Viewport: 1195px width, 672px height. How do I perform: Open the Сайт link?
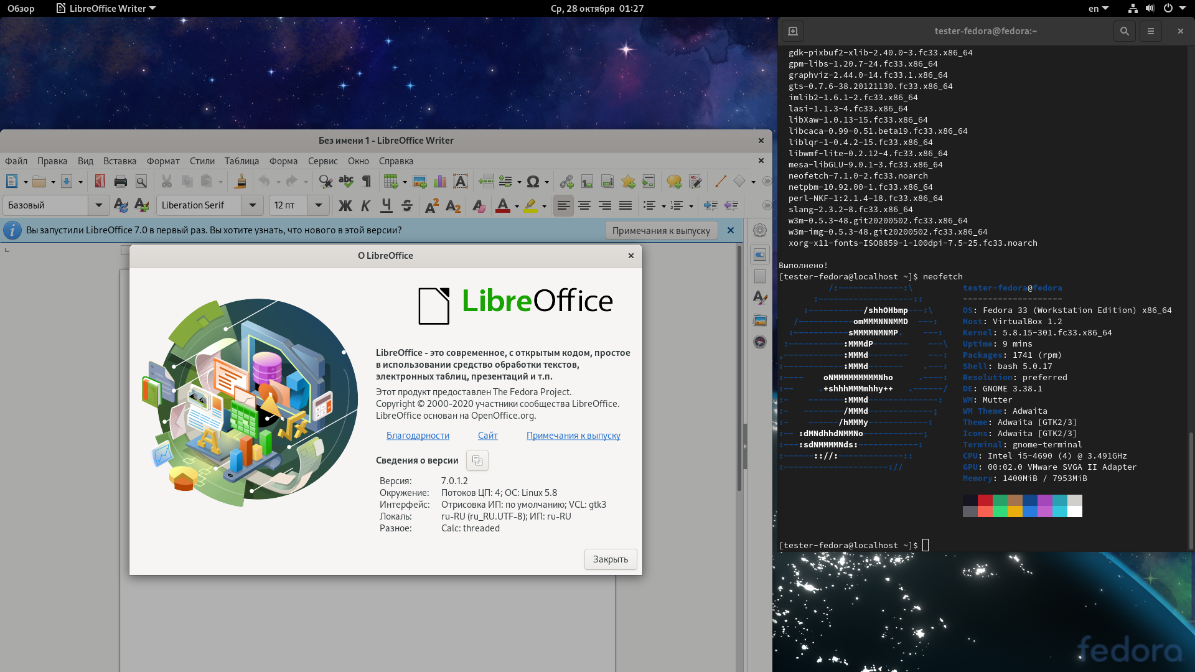pyautogui.click(x=488, y=436)
